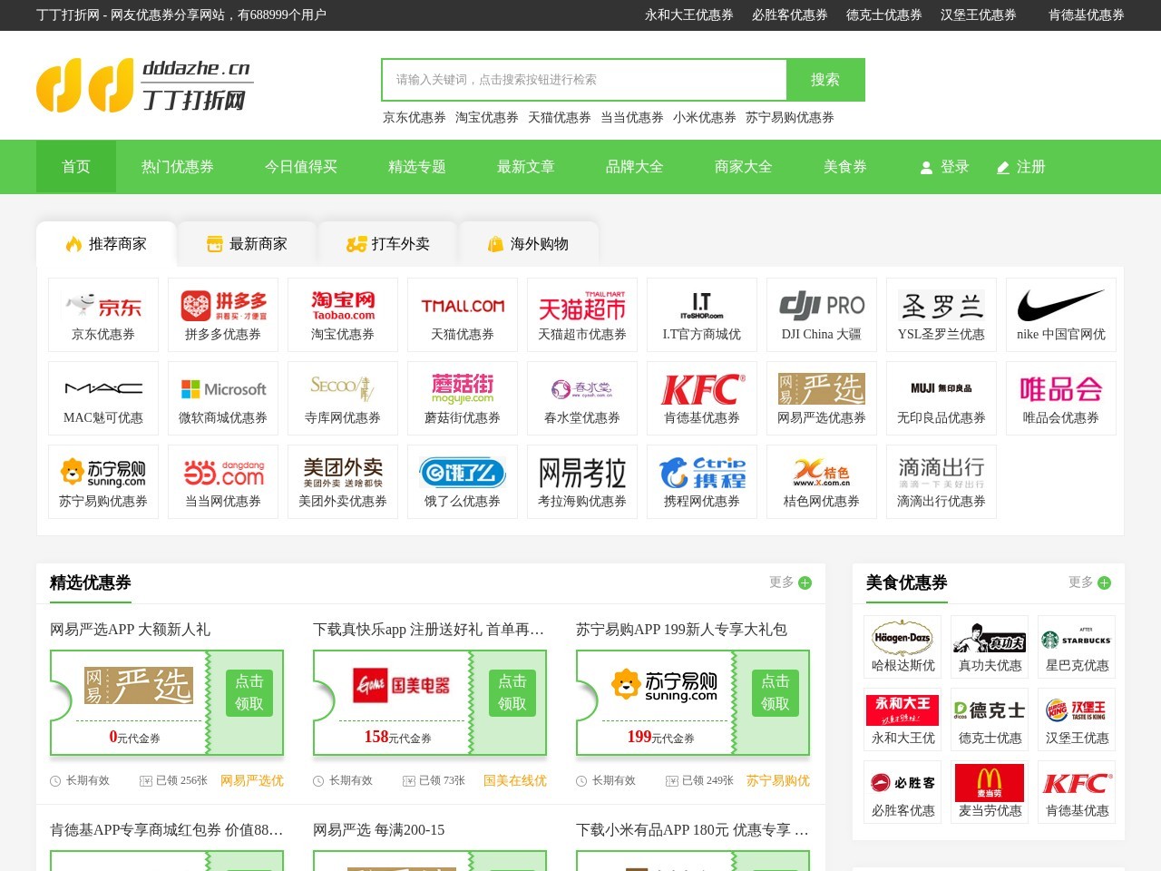Click the Microsoft store logo

222,389
